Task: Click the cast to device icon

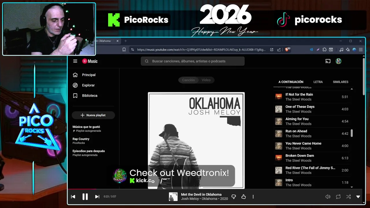Action: (328, 61)
